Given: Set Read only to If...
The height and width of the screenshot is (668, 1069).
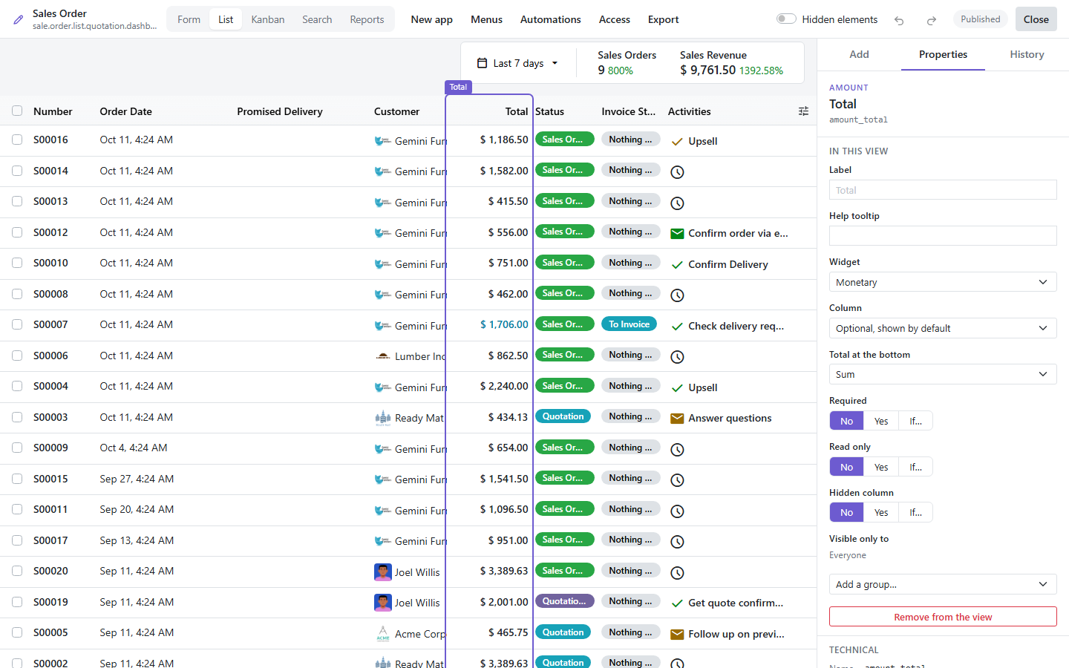Looking at the screenshot, I should point(915,467).
